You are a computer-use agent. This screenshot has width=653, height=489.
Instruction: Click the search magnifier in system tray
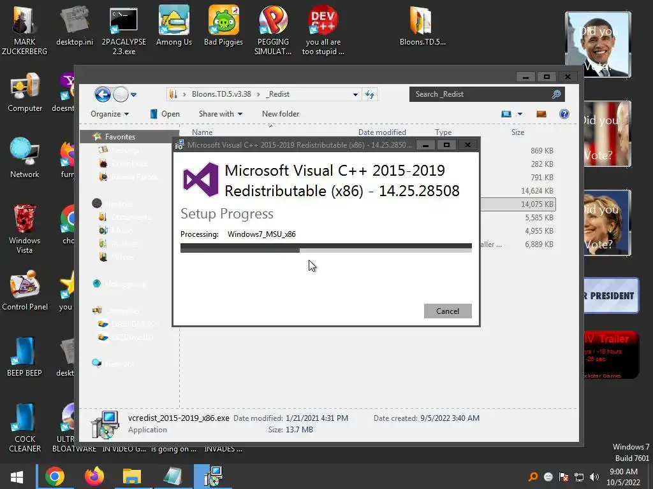(x=532, y=478)
